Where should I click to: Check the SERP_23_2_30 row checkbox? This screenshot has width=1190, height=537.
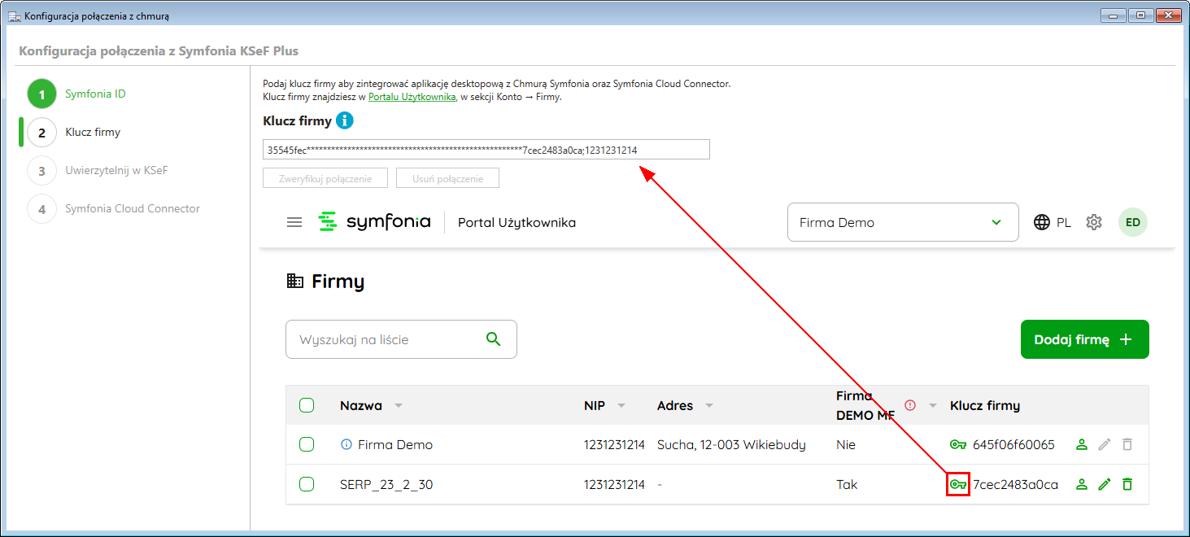[307, 485]
